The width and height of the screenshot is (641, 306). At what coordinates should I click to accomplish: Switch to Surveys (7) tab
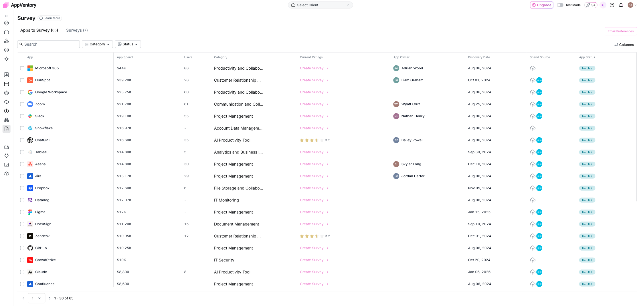pyautogui.click(x=77, y=30)
